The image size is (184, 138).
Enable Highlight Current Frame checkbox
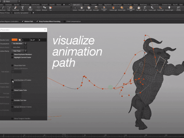click(x=12, y=58)
